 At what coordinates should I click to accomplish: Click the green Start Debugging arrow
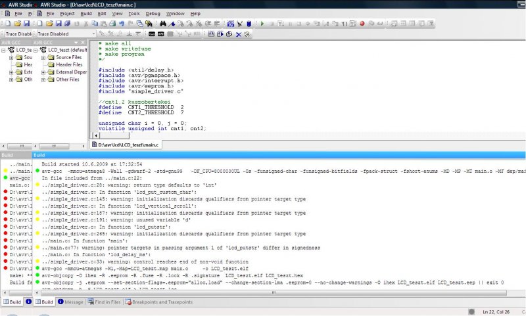(x=262, y=24)
